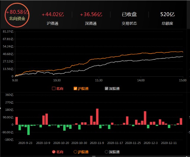Click the first red bar on the far left
190x157 pixels.
(x=17, y=121)
